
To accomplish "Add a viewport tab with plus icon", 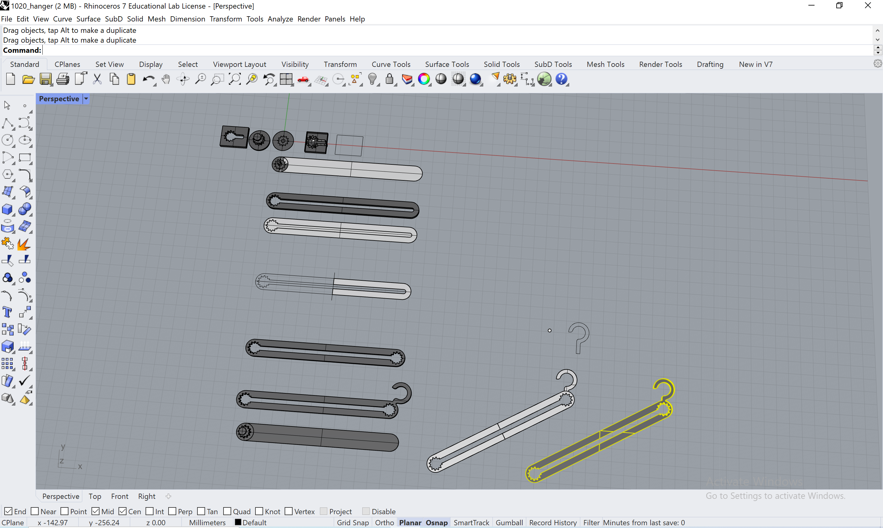I will (169, 496).
